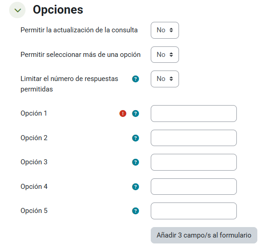Open Limitar el número de respuestas dropdown
This screenshot has height=248, width=276.
(x=164, y=79)
